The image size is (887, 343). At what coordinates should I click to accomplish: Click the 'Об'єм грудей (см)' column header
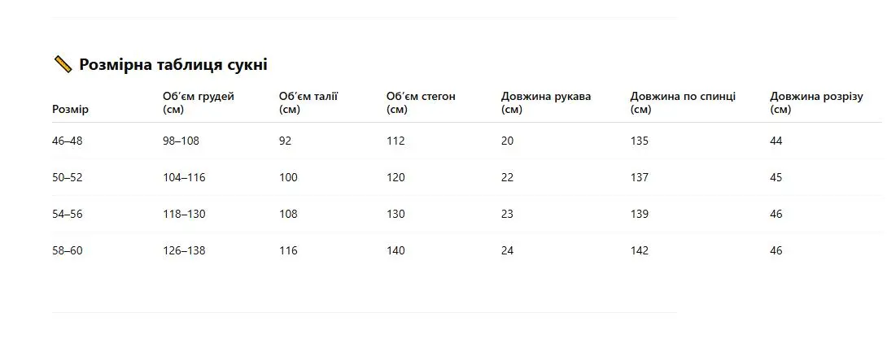199,103
